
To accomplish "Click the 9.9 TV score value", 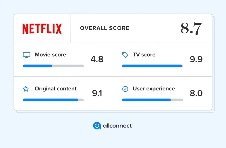I will pyautogui.click(x=196, y=59).
